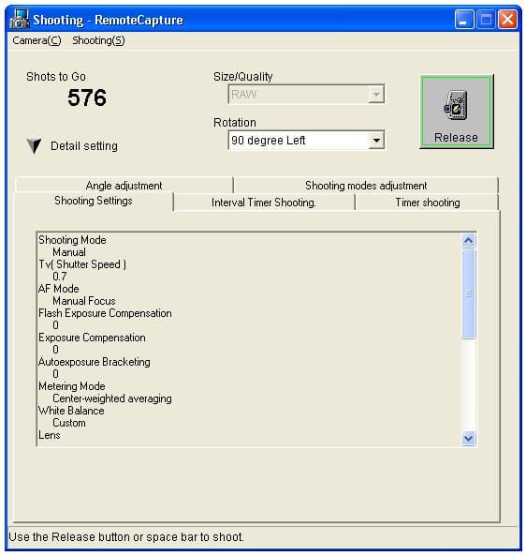Select the Shooting Settings tab

point(94,201)
